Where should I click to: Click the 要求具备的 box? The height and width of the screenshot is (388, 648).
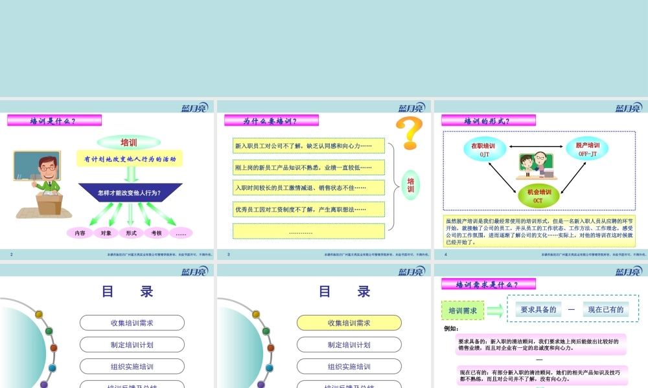coord(538,309)
